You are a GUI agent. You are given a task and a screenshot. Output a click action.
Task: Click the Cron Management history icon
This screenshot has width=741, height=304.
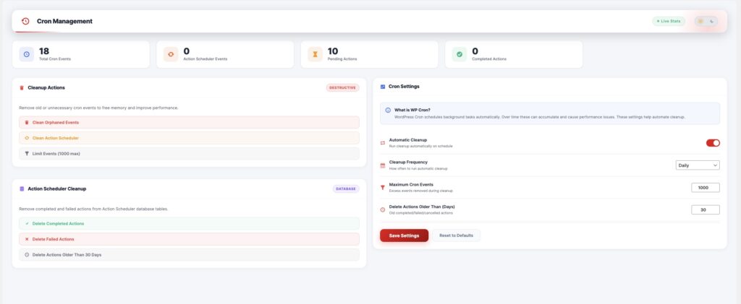[x=25, y=21]
